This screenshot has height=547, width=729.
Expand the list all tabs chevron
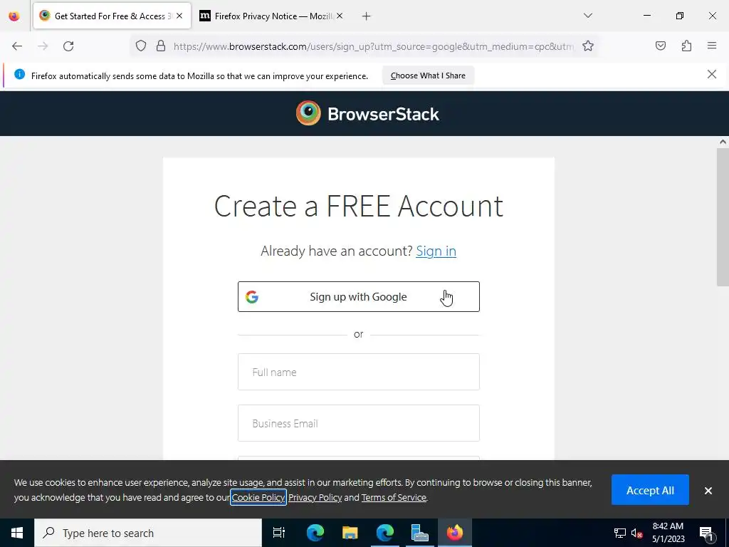pos(587,16)
